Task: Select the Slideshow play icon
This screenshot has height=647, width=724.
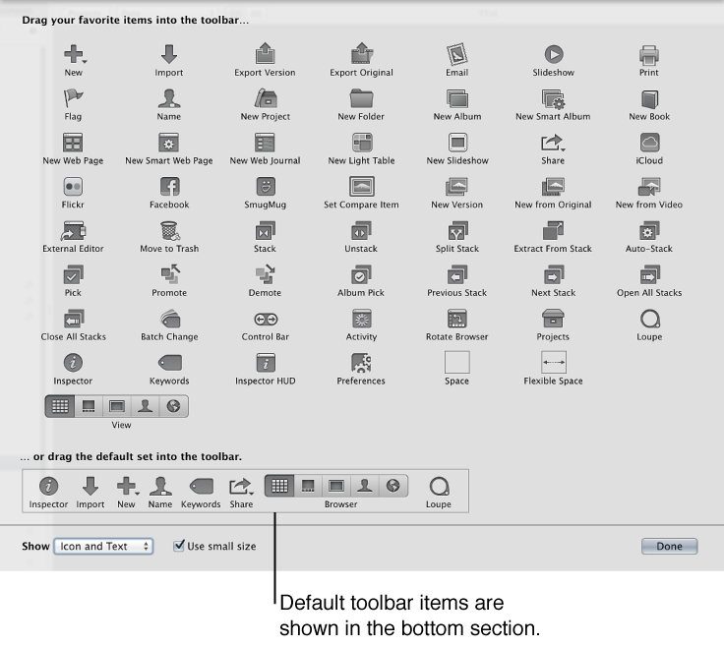Action: (553, 54)
